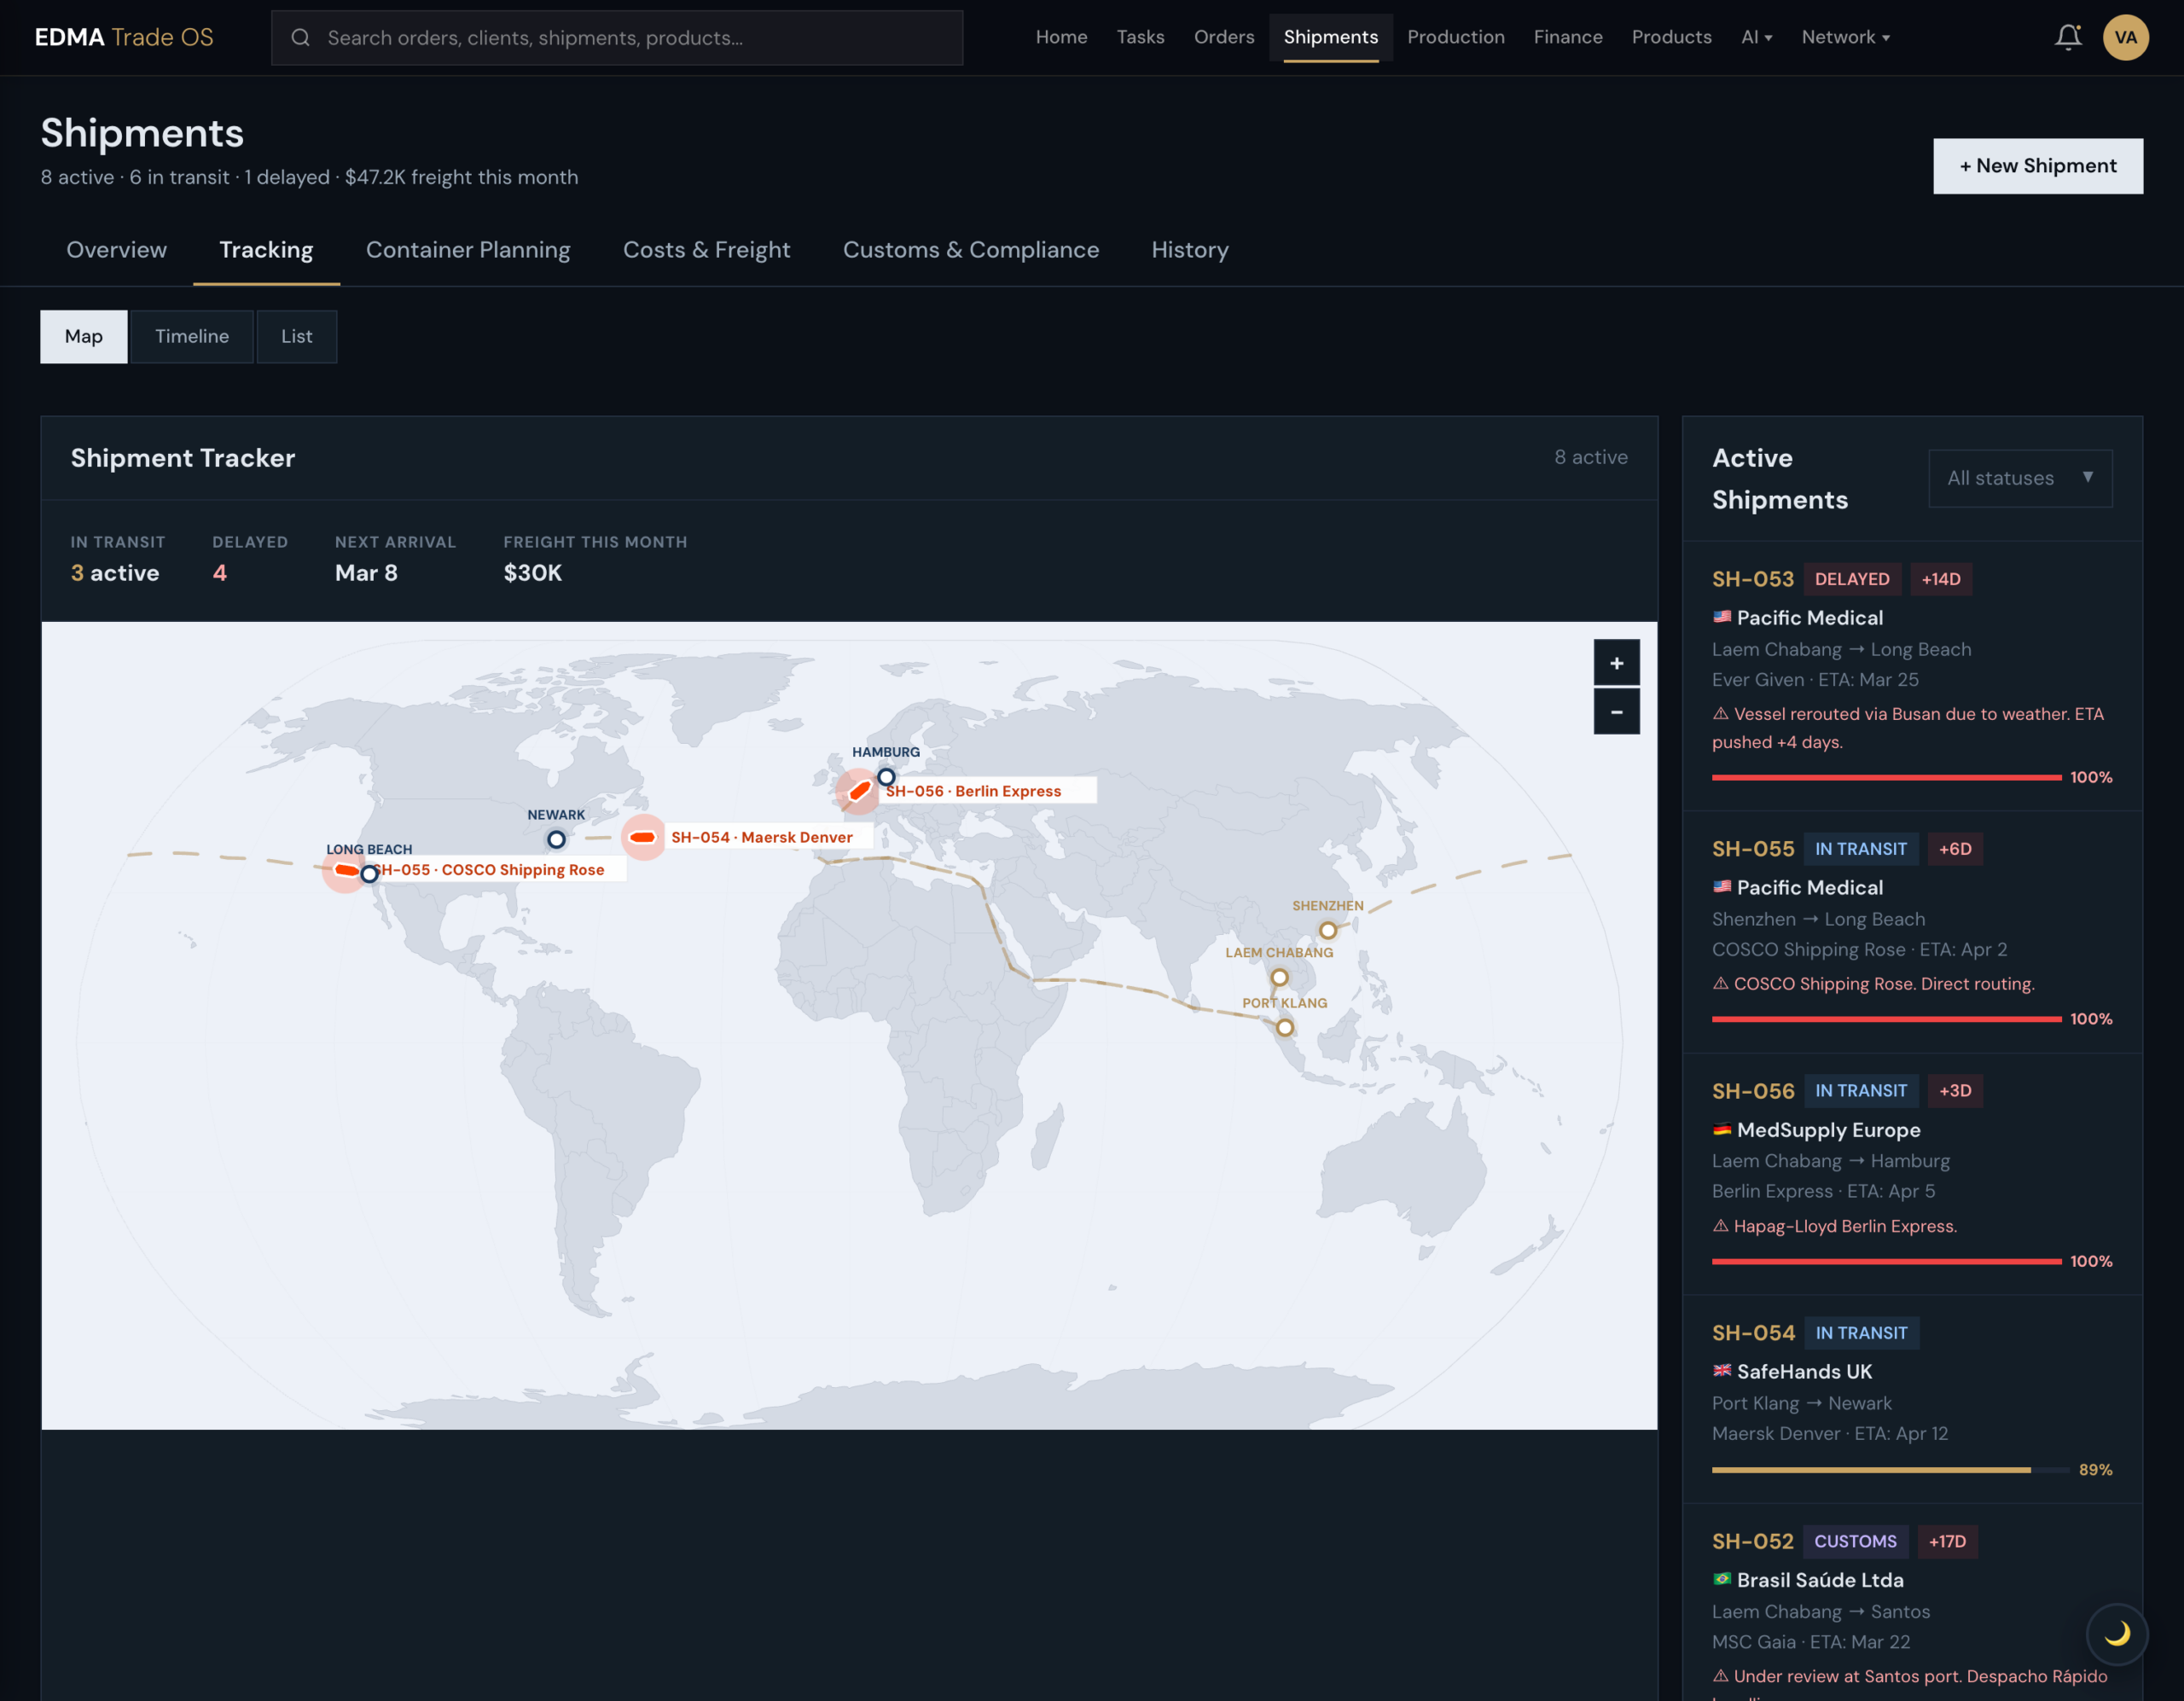
Task: Focus the search orders input field
Action: (x=617, y=38)
